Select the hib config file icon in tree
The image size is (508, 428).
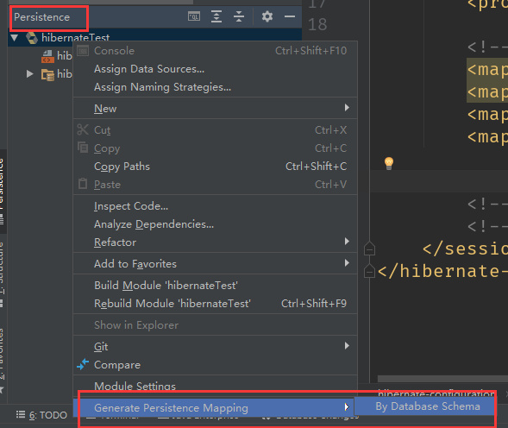point(47,56)
